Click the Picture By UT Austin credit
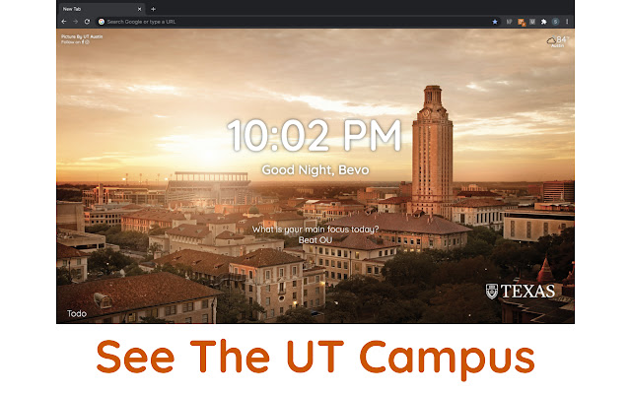 [x=82, y=36]
